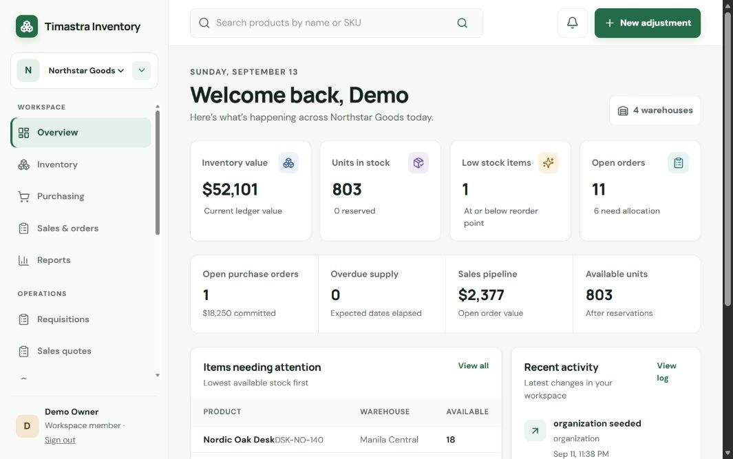Click the search magnifier icon at right of search bar
Viewport: 733px width, 459px height.
462,23
